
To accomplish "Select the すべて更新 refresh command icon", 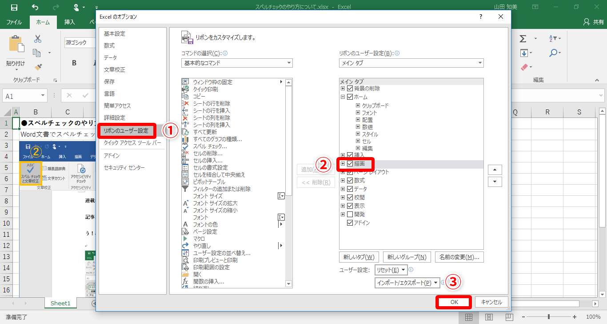I will [x=186, y=132].
